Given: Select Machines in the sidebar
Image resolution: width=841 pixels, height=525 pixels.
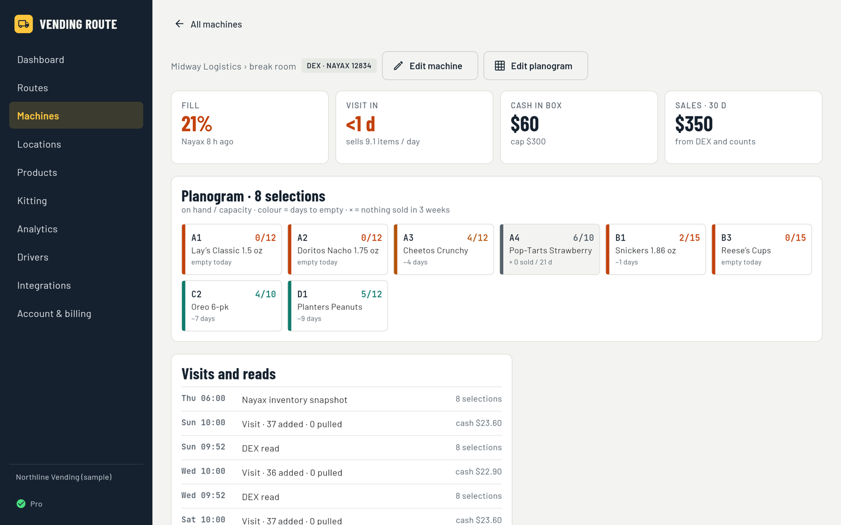Looking at the screenshot, I should (x=76, y=115).
